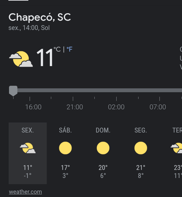Click Sunday's sun icon
This screenshot has height=197, width=182.
(x=103, y=148)
